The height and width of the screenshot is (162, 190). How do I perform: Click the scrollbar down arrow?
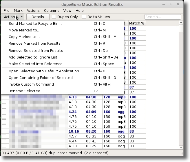[x=181, y=147]
